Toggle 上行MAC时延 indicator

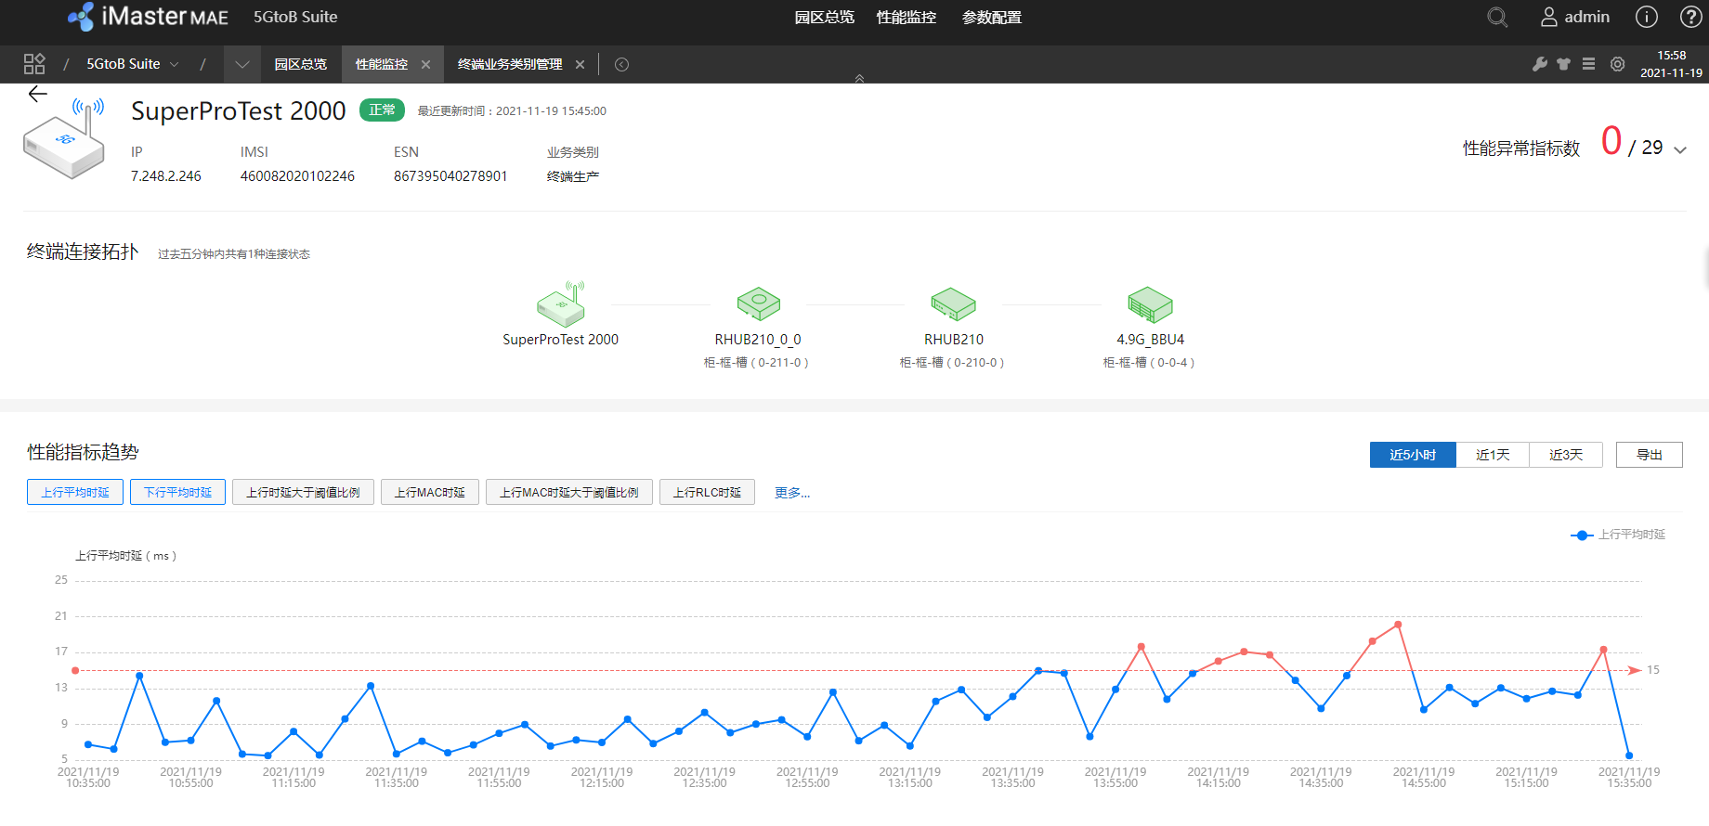tap(430, 492)
